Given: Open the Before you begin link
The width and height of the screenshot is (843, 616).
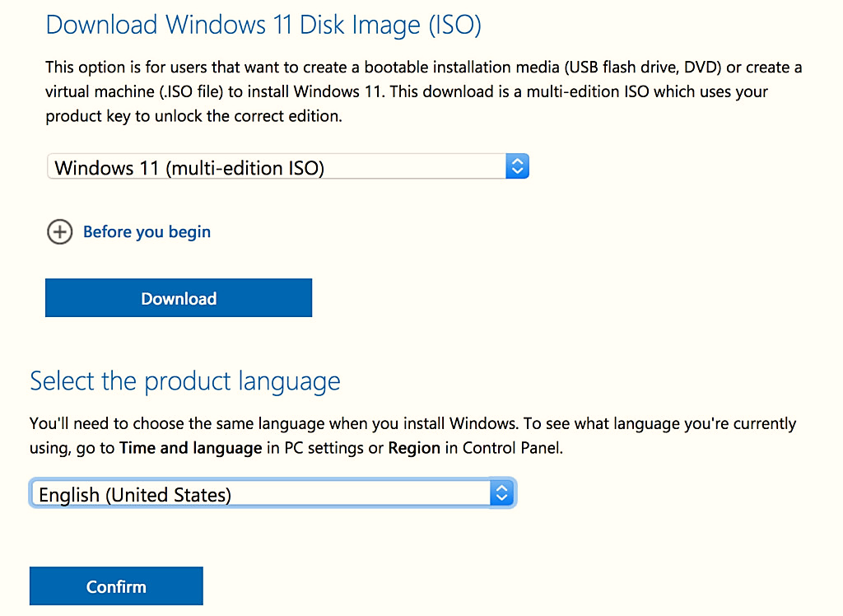Looking at the screenshot, I should coord(147,232).
